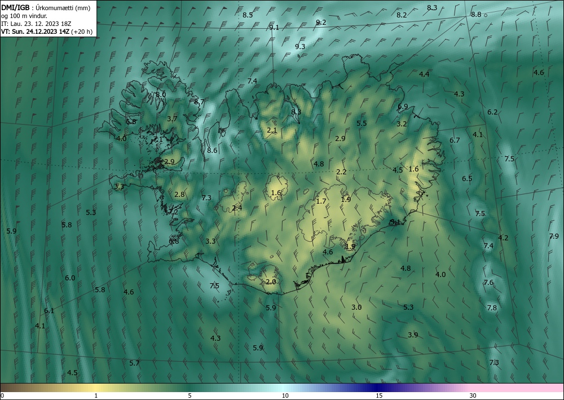Click the map value 7.1
Screen dimensions: 564x400
(x=158, y=139)
